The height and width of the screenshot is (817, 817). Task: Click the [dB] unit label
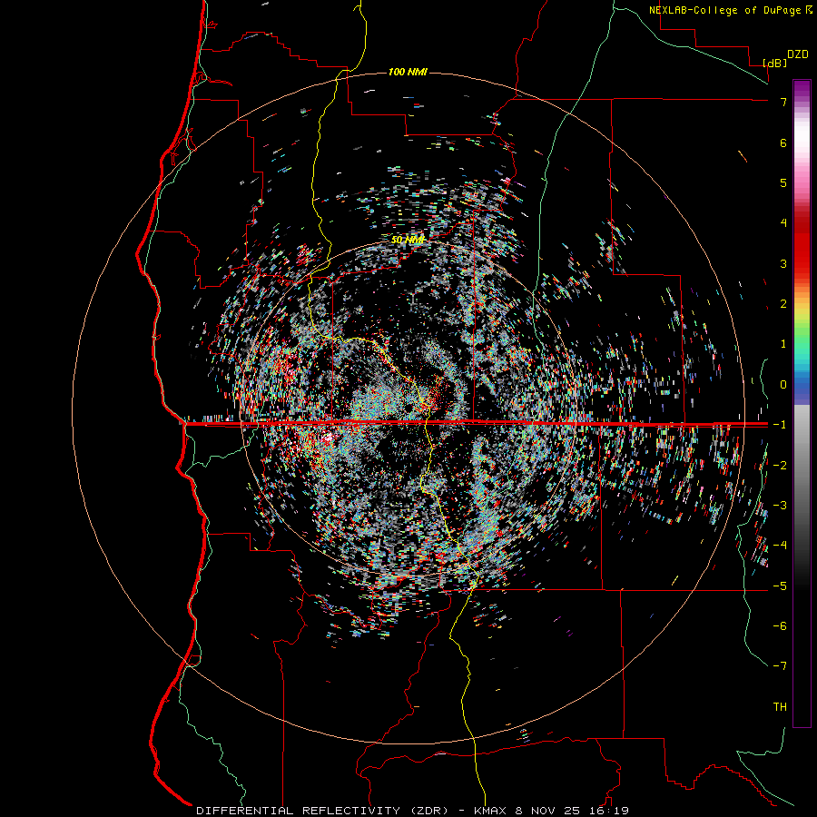pyautogui.click(x=775, y=63)
